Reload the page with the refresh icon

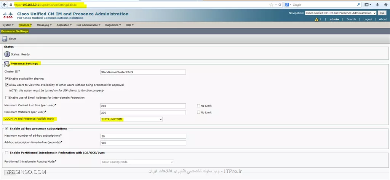tap(280, 5)
